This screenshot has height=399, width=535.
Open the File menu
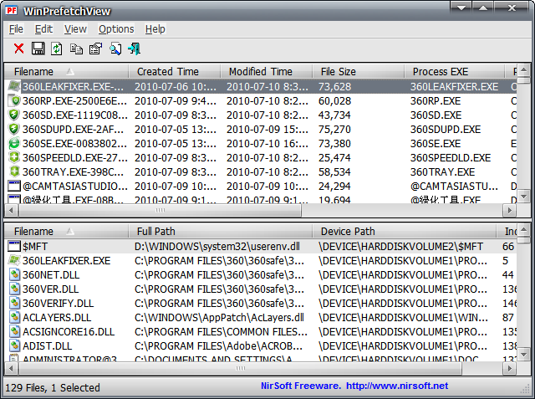point(16,29)
